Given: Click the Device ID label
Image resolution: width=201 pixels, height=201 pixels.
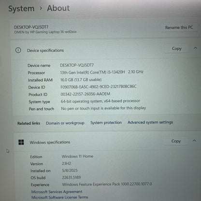Looking at the screenshot, I should click(x=37, y=87).
